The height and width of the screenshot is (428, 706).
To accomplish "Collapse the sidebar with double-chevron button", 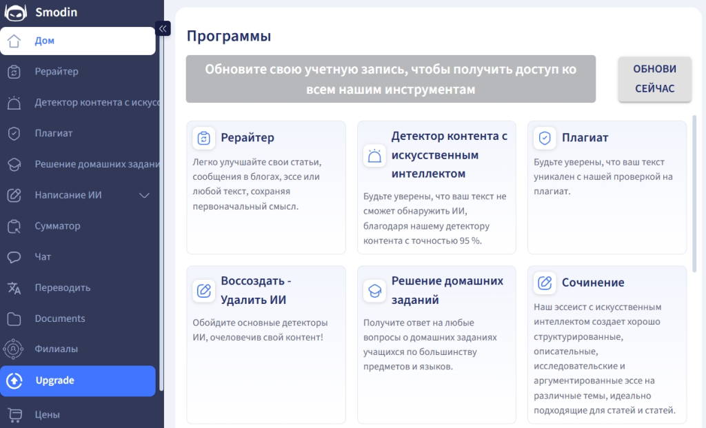I will pos(163,28).
